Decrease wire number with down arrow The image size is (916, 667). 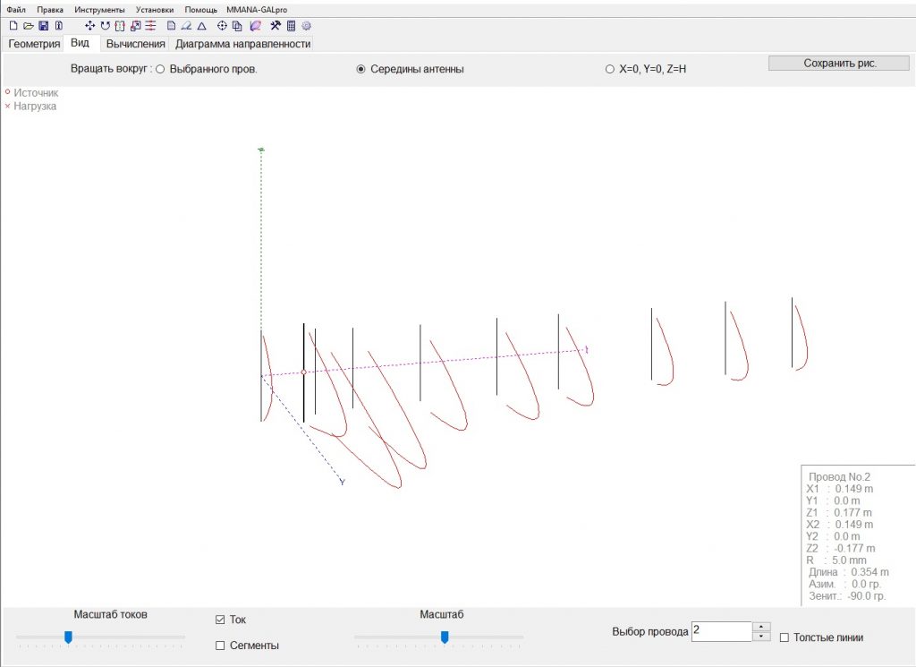[761, 637]
